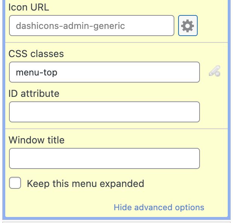This screenshot has height=223, width=233.
Task: Place cursor on the menu-top text
Action: point(36,72)
